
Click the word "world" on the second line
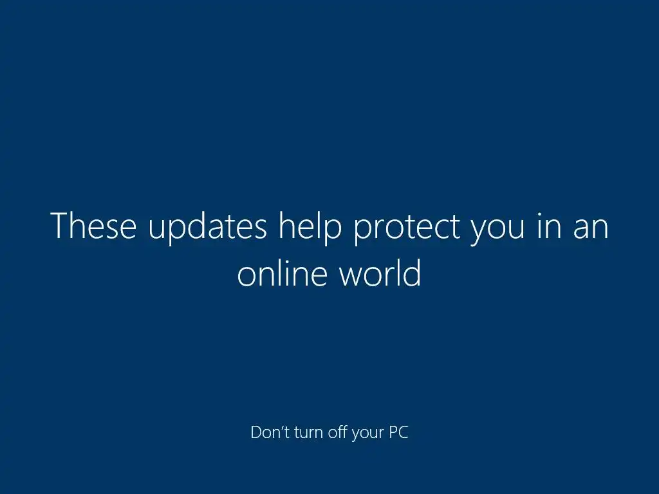pos(380,273)
